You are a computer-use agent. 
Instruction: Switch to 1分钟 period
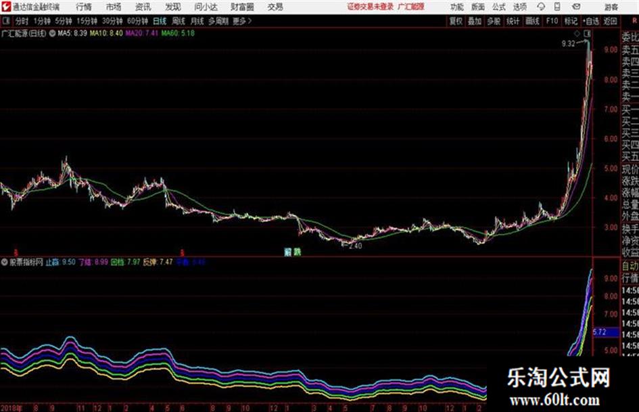pos(41,21)
